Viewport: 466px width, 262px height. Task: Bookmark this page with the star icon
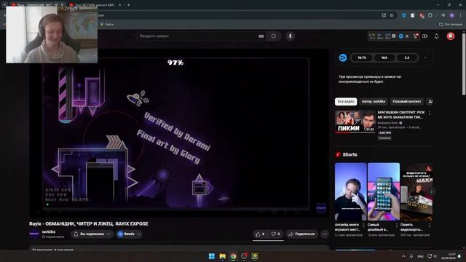[392, 15]
